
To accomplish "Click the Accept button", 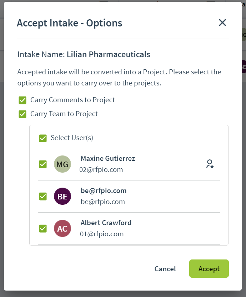I will point(209,269).
